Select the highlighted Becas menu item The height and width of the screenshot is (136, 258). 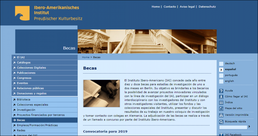tap(45, 120)
